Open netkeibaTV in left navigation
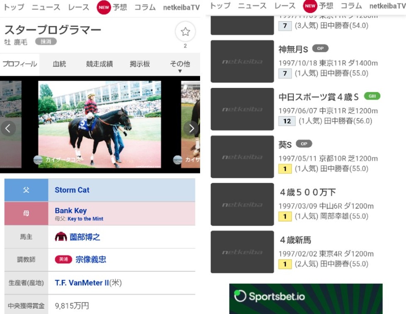 click(181, 7)
